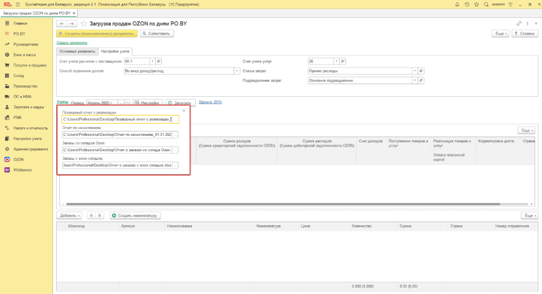542x294 pixels.
Task: Open the Администрирование sidebar section
Action: click(31, 149)
